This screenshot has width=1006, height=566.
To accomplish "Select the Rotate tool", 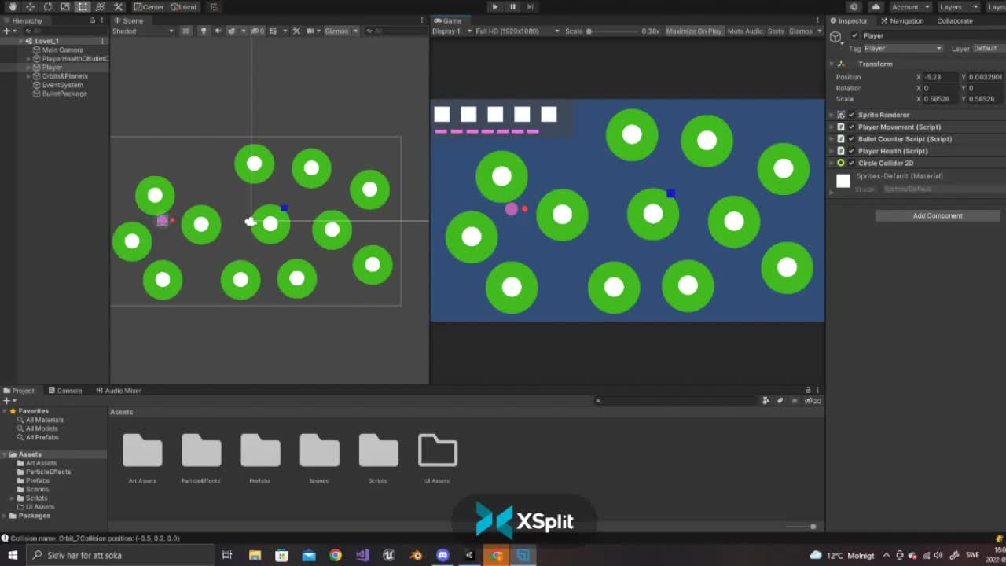I will point(47,6).
